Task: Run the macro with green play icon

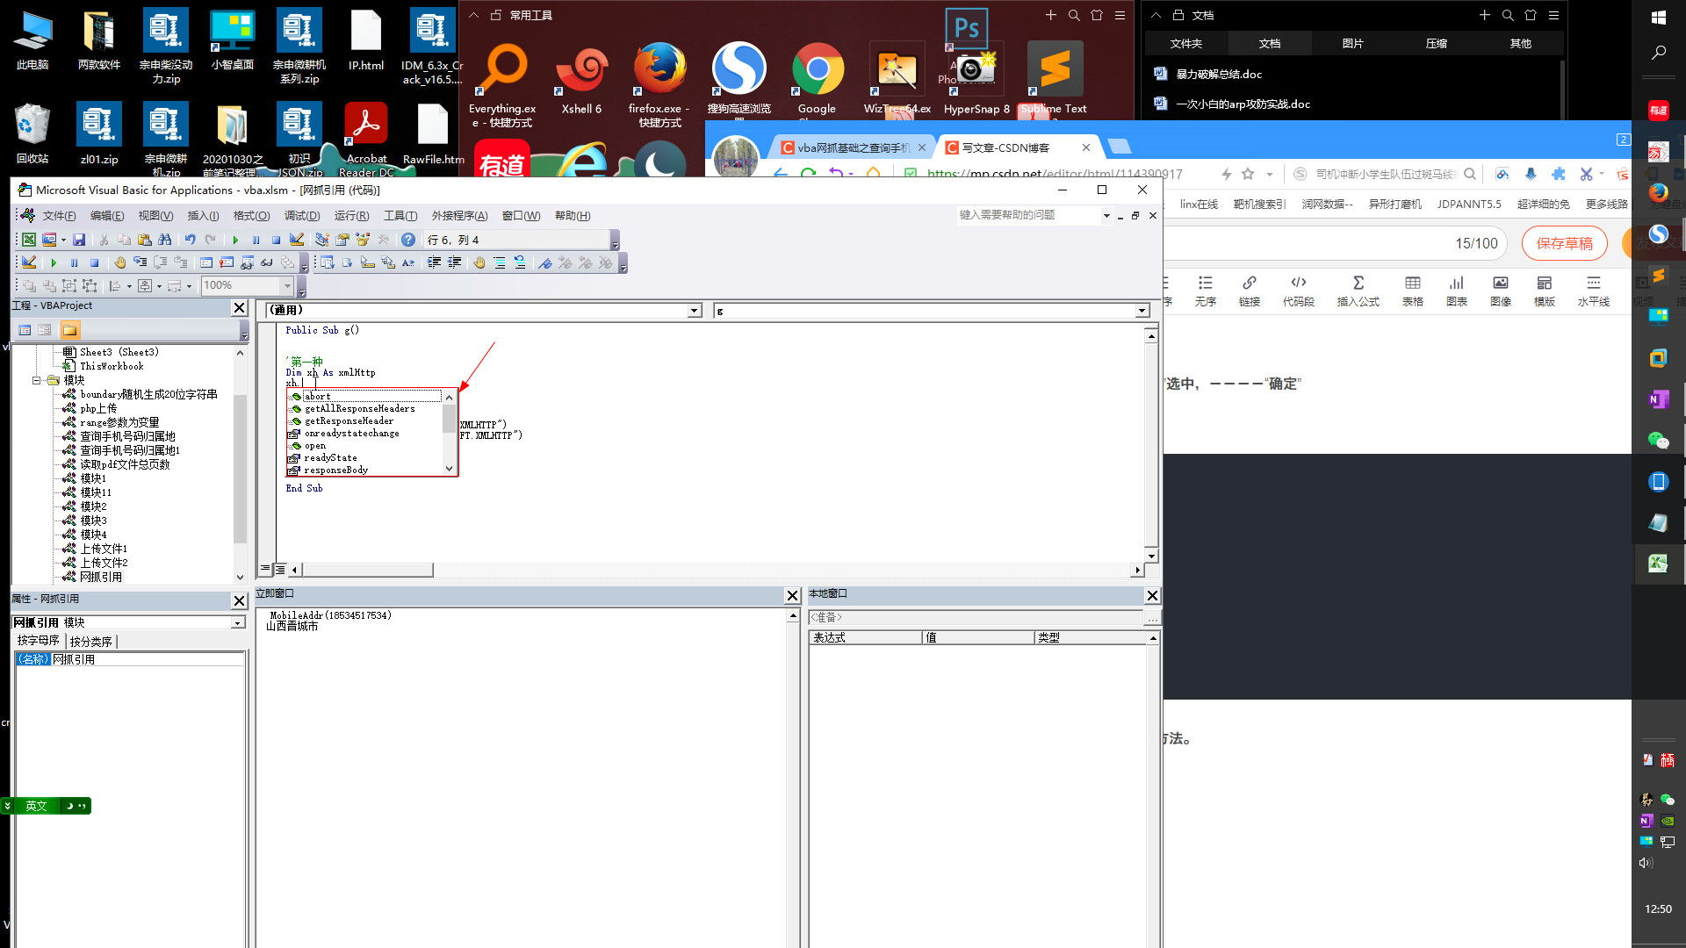Action: (x=235, y=240)
